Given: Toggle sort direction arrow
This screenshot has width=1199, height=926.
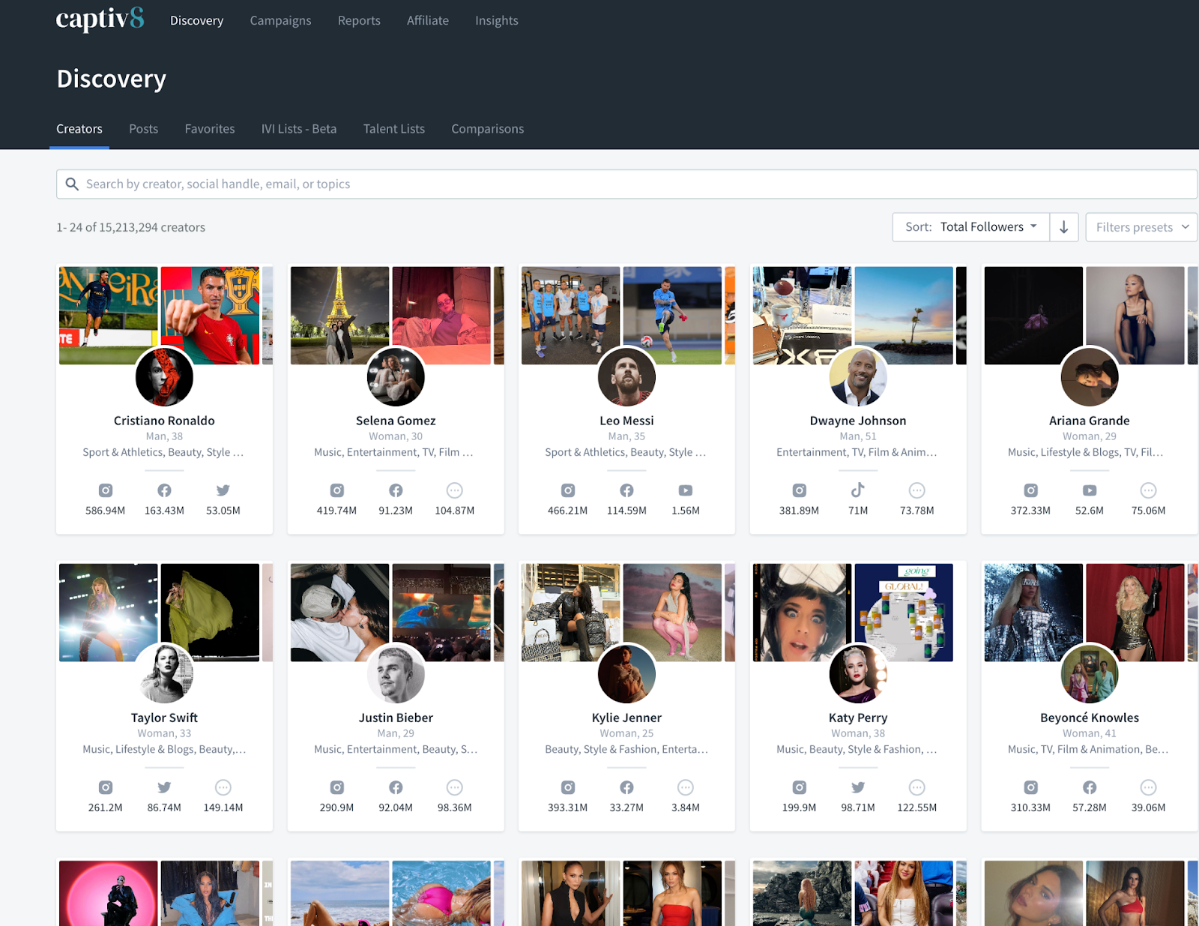Looking at the screenshot, I should coord(1064,227).
